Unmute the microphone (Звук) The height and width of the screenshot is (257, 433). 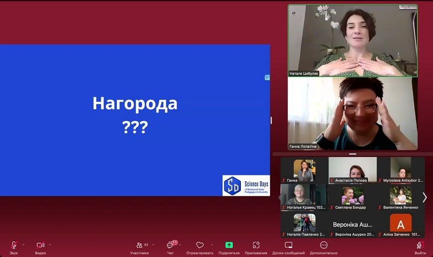tap(14, 246)
